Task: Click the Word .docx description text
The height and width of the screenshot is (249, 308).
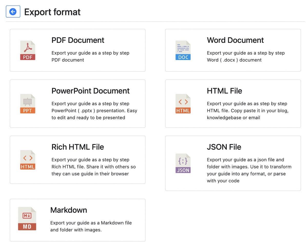Action: coord(246,57)
